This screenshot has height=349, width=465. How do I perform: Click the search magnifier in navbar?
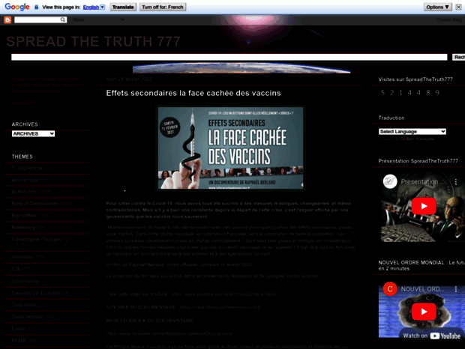(x=63, y=19)
